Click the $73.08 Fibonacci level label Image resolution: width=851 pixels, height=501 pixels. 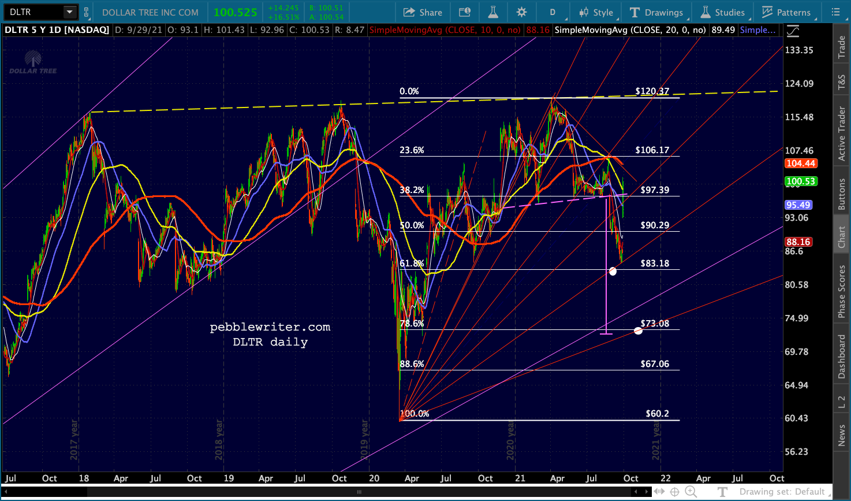click(x=655, y=324)
